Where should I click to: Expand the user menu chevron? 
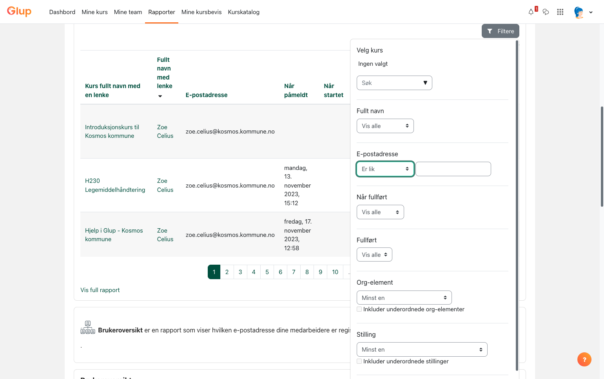(x=591, y=12)
